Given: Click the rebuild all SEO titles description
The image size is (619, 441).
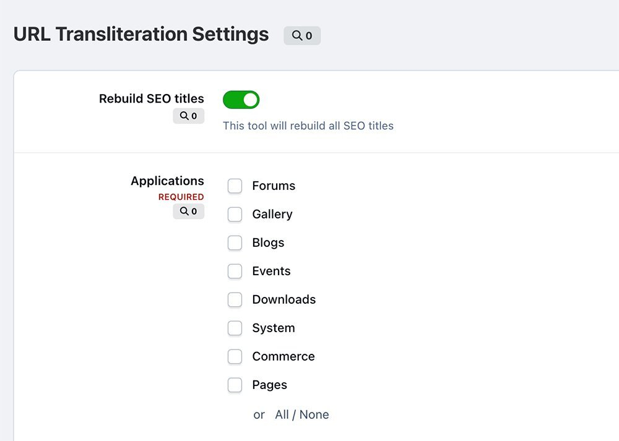Looking at the screenshot, I should tap(308, 126).
